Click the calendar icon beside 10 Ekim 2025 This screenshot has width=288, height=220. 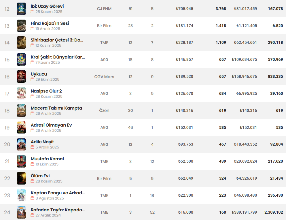coord(33,164)
